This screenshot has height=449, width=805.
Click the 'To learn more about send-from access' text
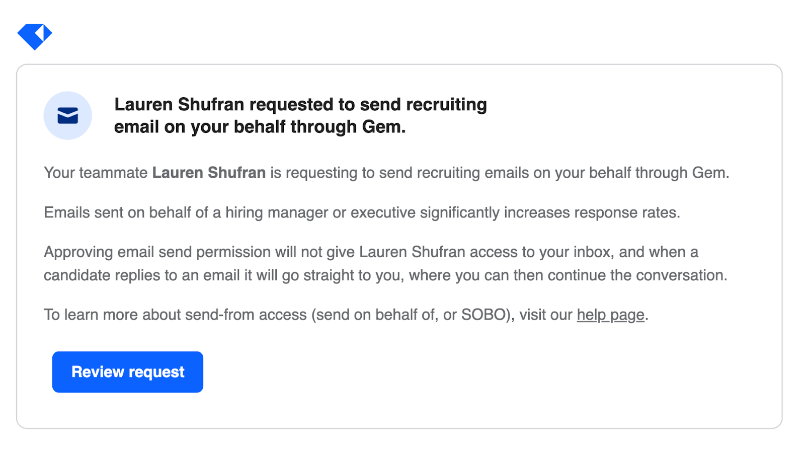click(x=175, y=315)
